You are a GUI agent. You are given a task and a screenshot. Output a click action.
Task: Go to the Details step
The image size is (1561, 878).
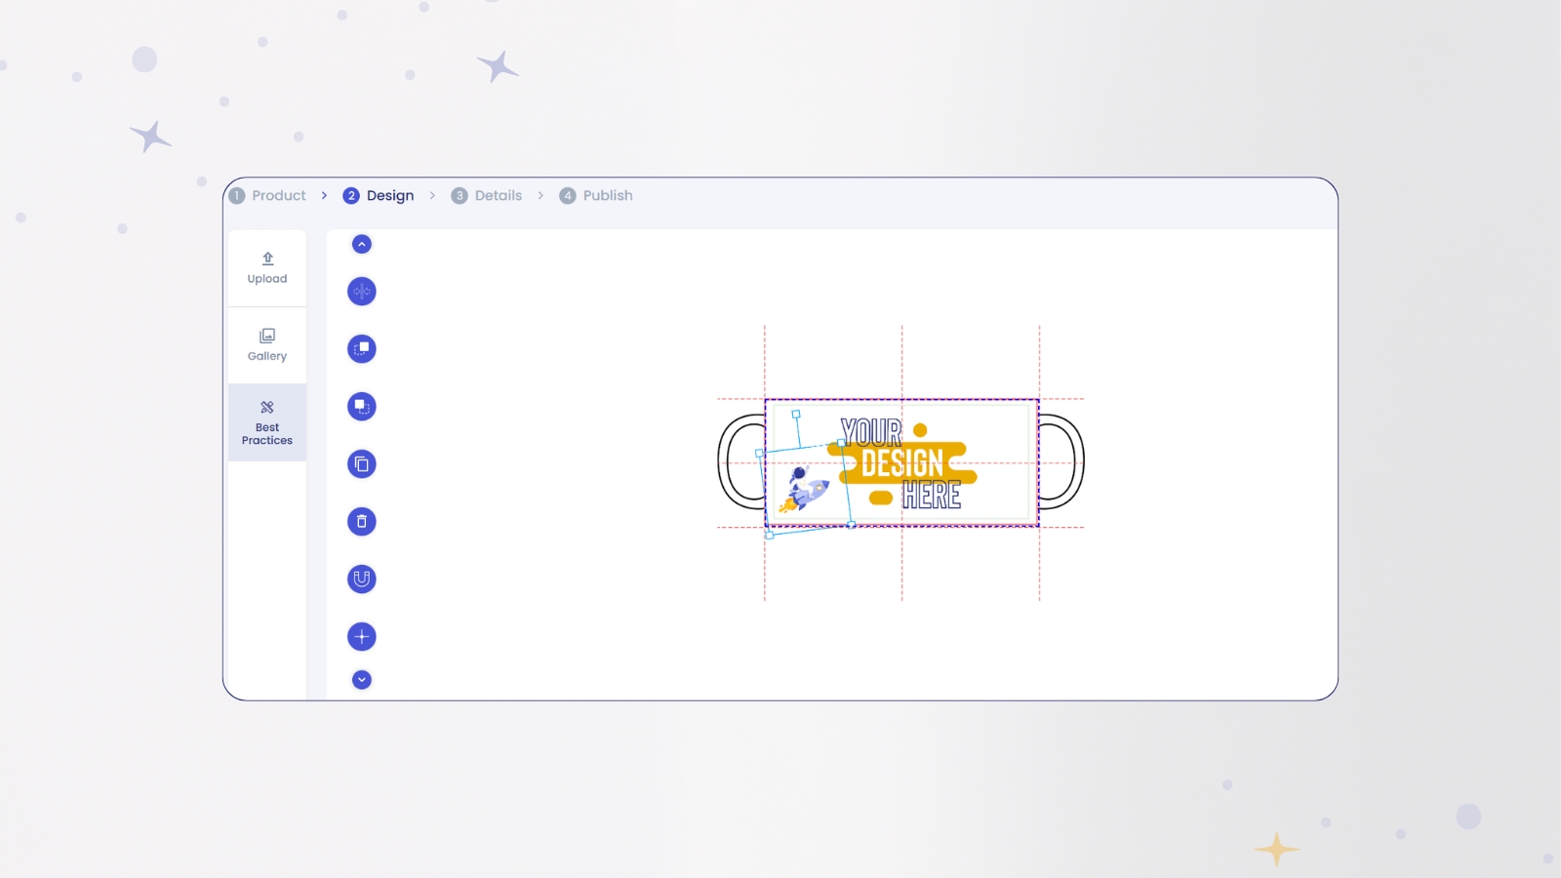(x=487, y=196)
